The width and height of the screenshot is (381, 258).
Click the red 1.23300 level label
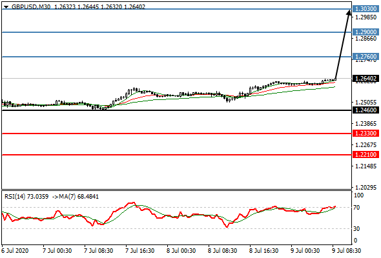[x=366, y=134]
